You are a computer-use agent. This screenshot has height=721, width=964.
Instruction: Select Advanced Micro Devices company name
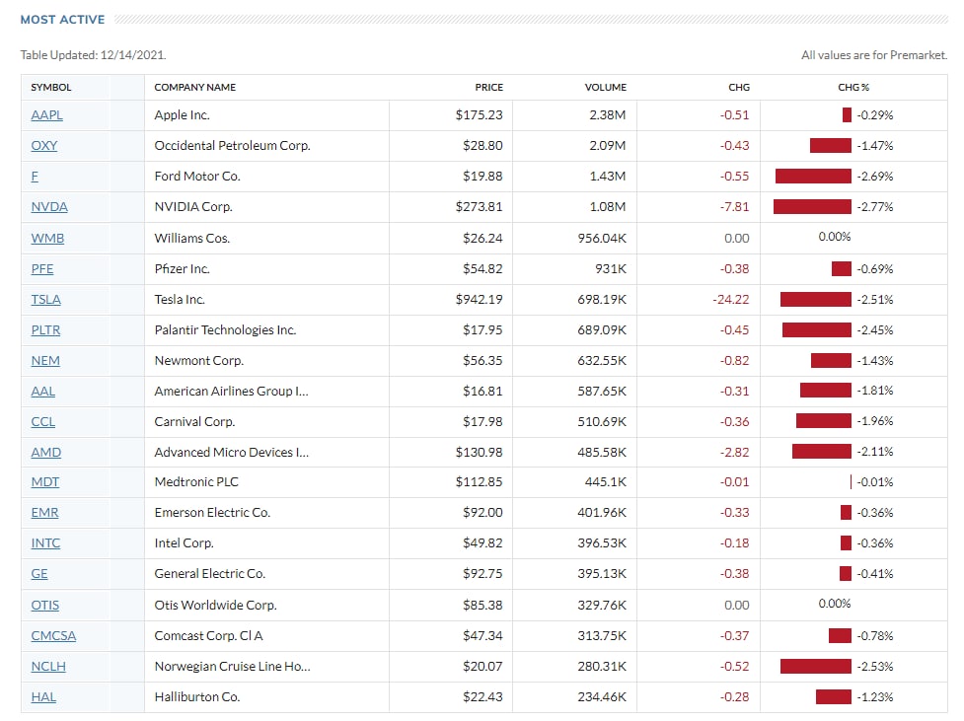pyautogui.click(x=232, y=453)
